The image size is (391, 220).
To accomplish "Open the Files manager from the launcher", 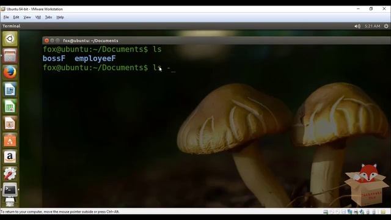I will click(x=10, y=56).
